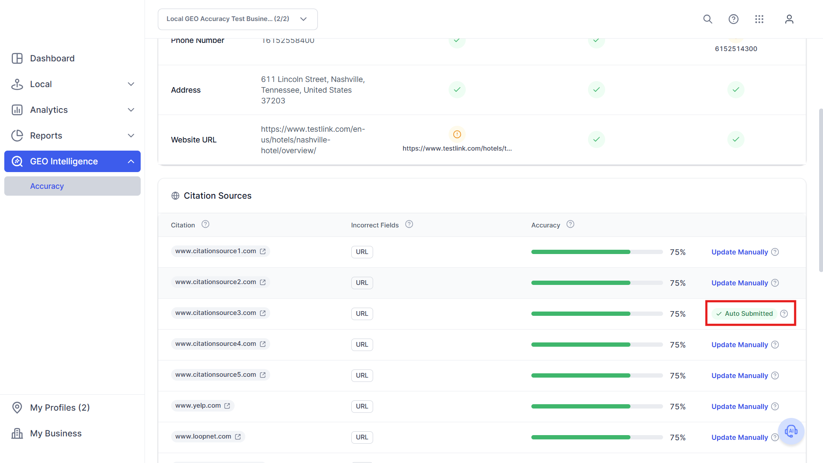
Task: Expand the Reports sidebar section
Action: [72, 136]
